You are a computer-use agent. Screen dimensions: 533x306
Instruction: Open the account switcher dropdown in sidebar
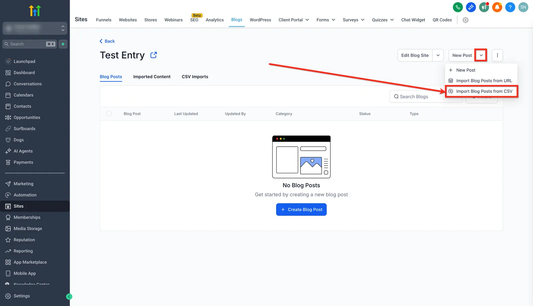click(x=35, y=28)
